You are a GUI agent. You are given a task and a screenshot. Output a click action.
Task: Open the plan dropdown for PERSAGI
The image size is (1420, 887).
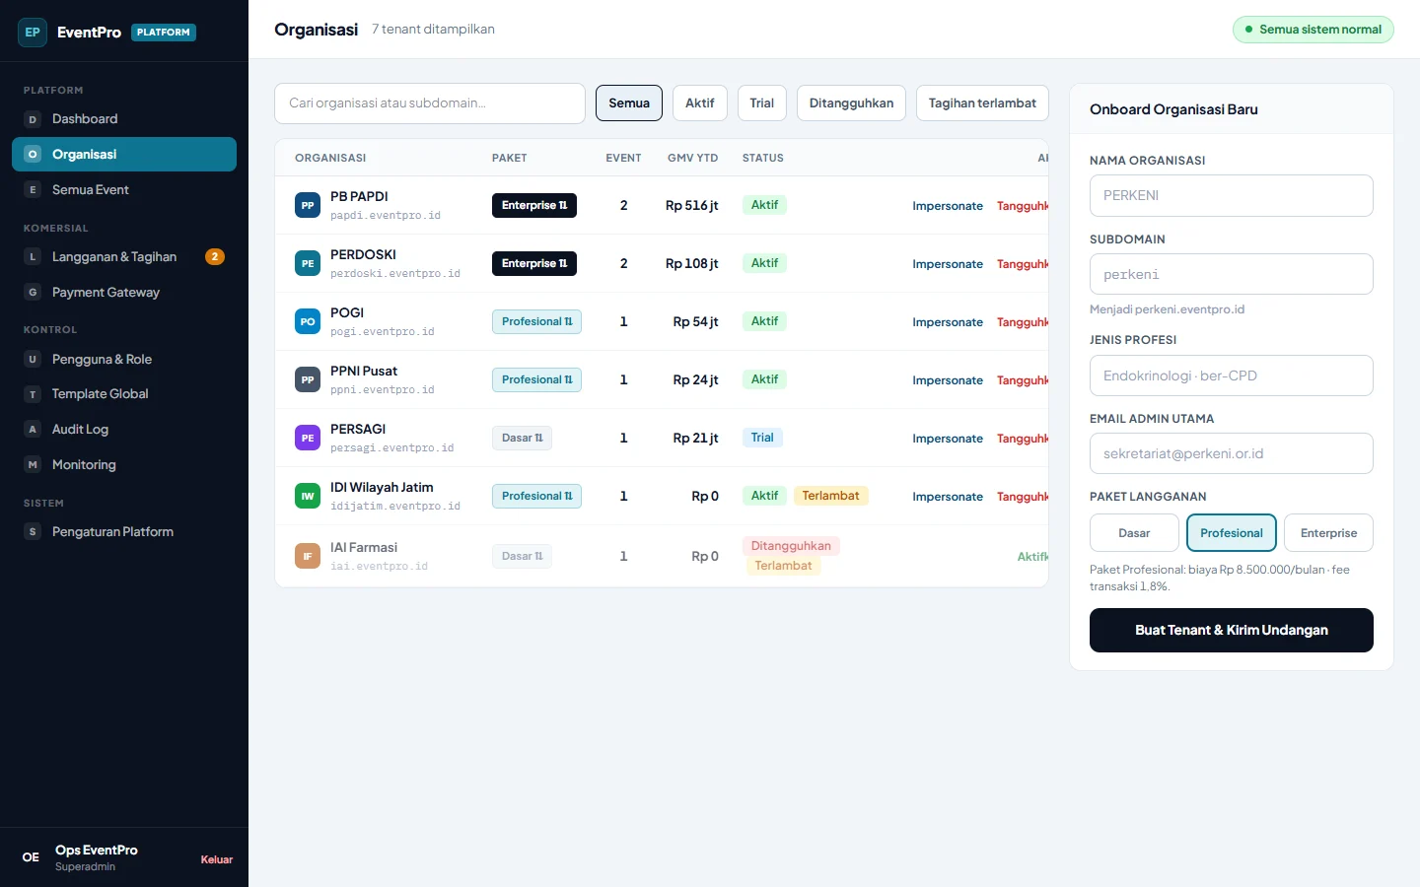point(522,438)
